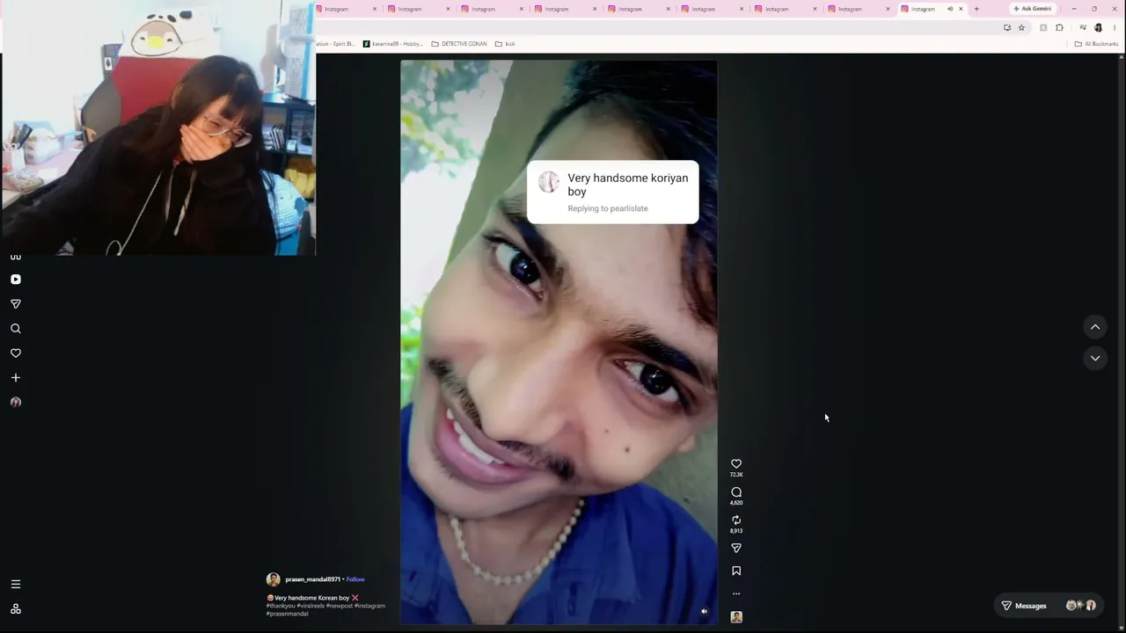The image size is (1126, 633).
Task: Go to your profile via the sidebar avatar
Action: click(15, 403)
